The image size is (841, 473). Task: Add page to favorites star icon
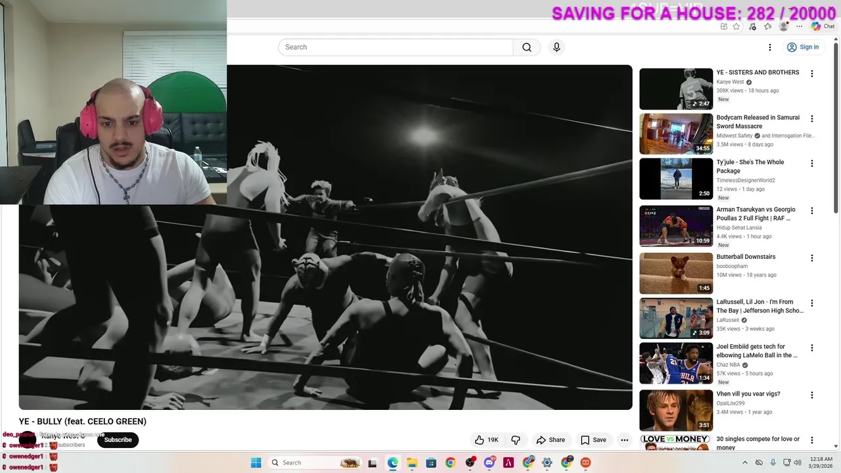tap(737, 26)
